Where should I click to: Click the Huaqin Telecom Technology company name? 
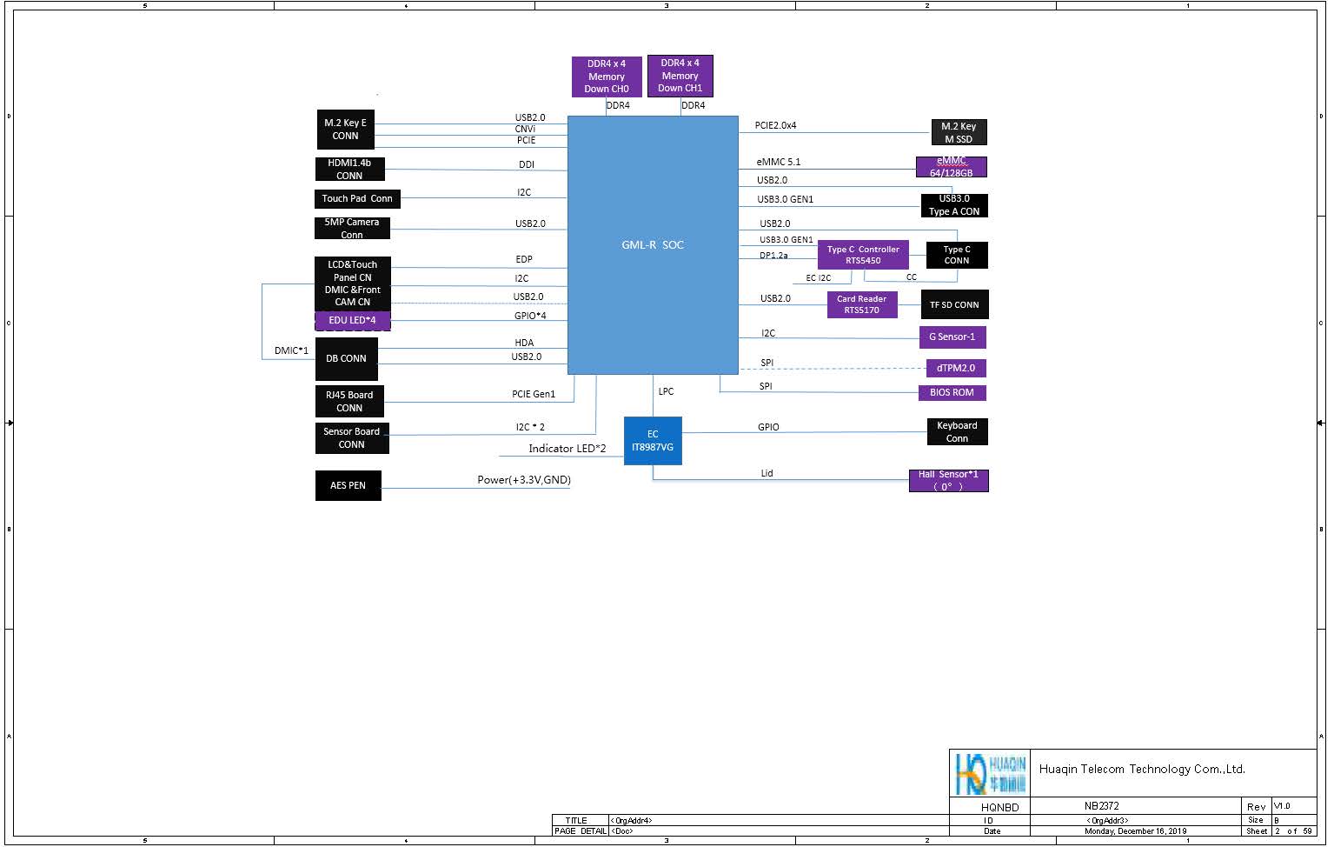click(1142, 769)
